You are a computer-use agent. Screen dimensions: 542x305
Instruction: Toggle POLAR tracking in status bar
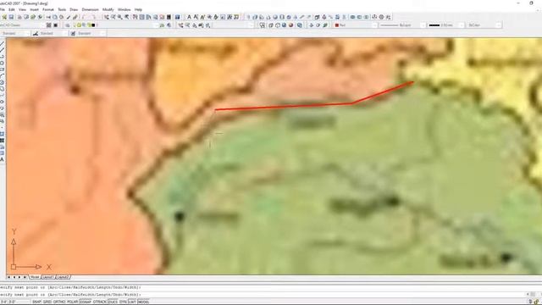73,302
